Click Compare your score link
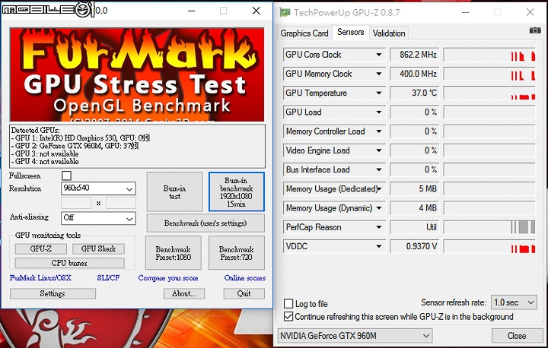 168,278
